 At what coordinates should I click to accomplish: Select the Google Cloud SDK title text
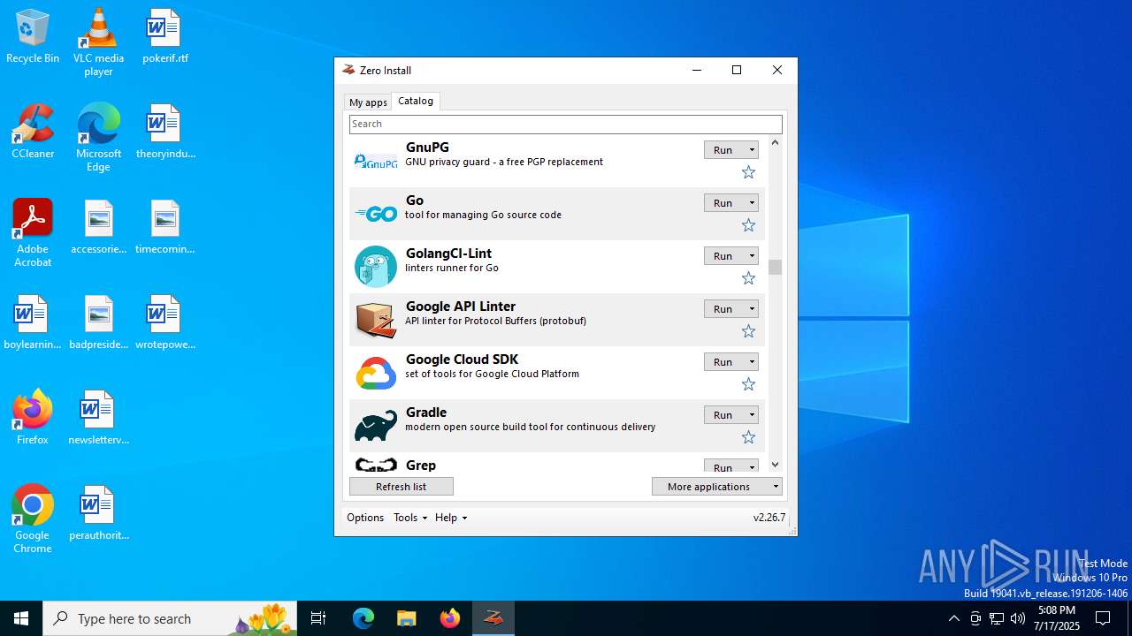click(462, 360)
